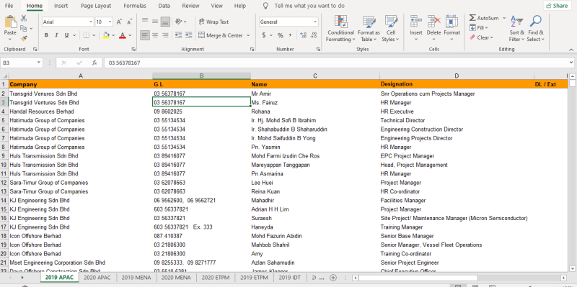
Task: Apply middle vertical alignment
Action: [155, 21]
